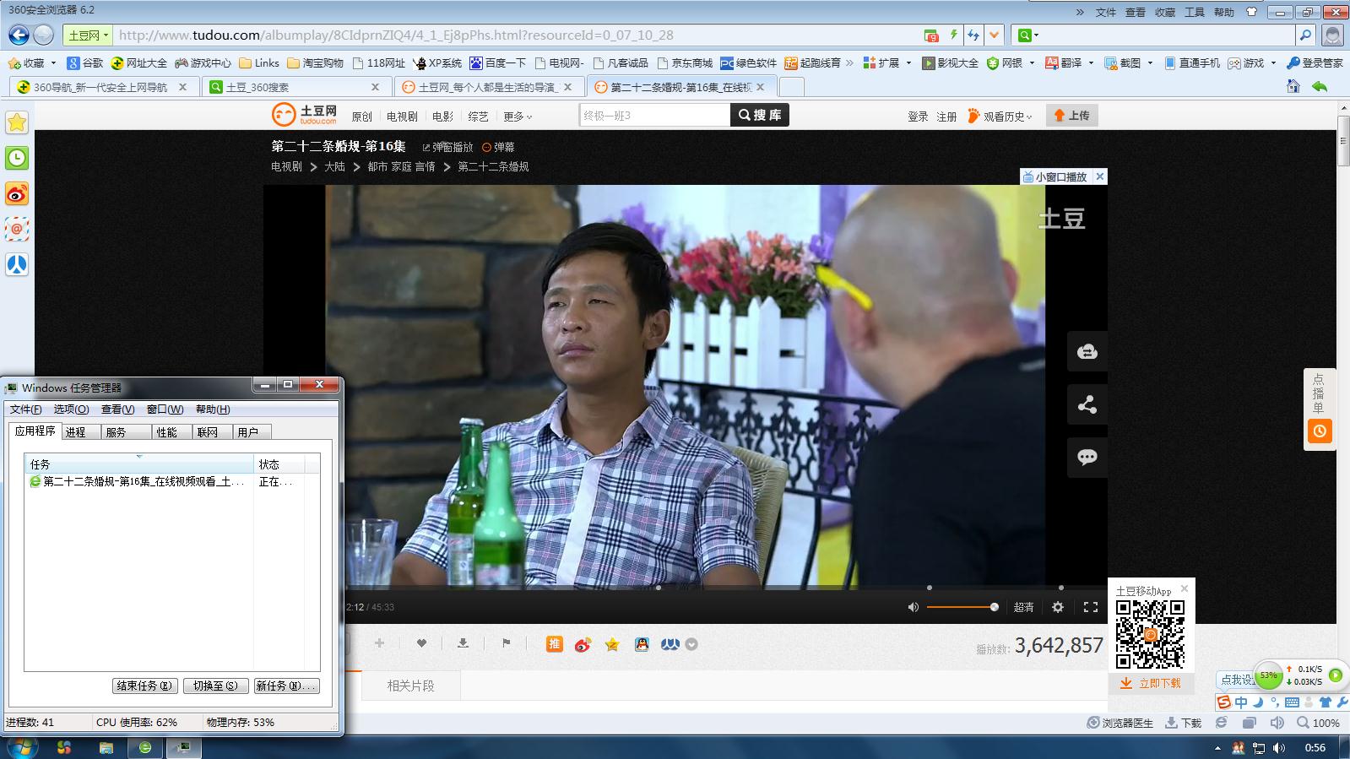Click 切换至 in Task Manager
Image resolution: width=1350 pixels, height=759 pixels.
[x=215, y=686]
